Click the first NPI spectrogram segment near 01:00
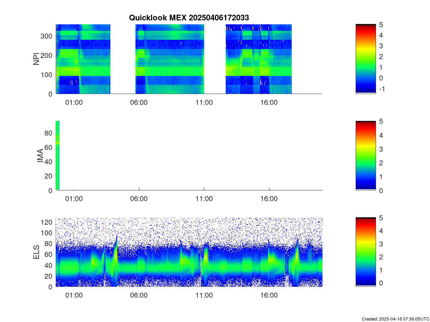Viewport: 430px width, 322px height. point(83,59)
